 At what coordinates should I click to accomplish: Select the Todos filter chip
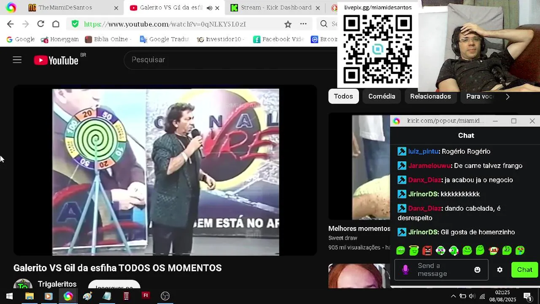click(x=343, y=96)
